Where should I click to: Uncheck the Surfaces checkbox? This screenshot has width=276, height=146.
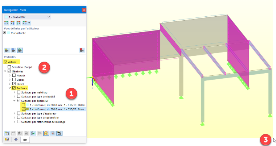click(x=14, y=88)
